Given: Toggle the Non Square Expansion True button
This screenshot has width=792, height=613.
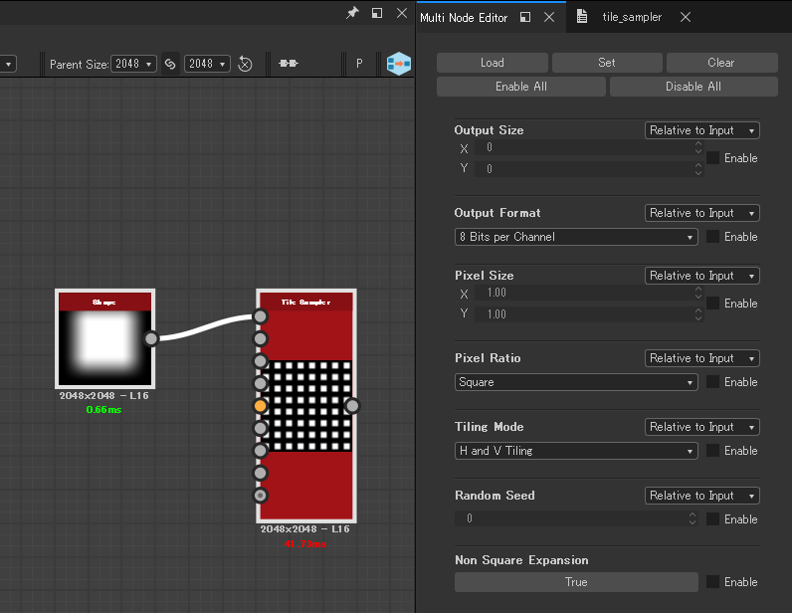Looking at the screenshot, I should (576, 582).
